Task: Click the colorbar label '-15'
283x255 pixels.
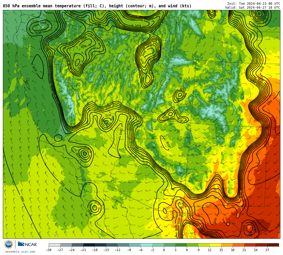Action: pyautogui.click(x=106, y=250)
